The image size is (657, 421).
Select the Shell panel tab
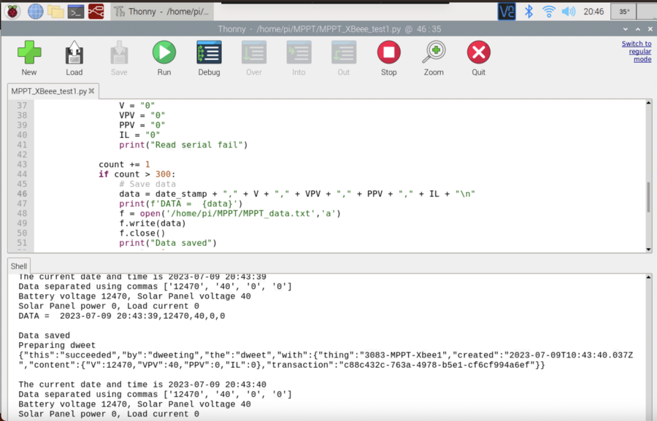coord(18,266)
